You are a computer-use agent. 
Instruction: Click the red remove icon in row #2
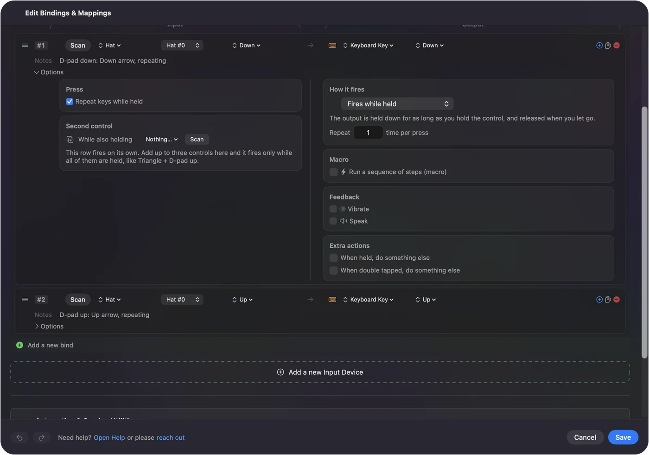coord(617,300)
